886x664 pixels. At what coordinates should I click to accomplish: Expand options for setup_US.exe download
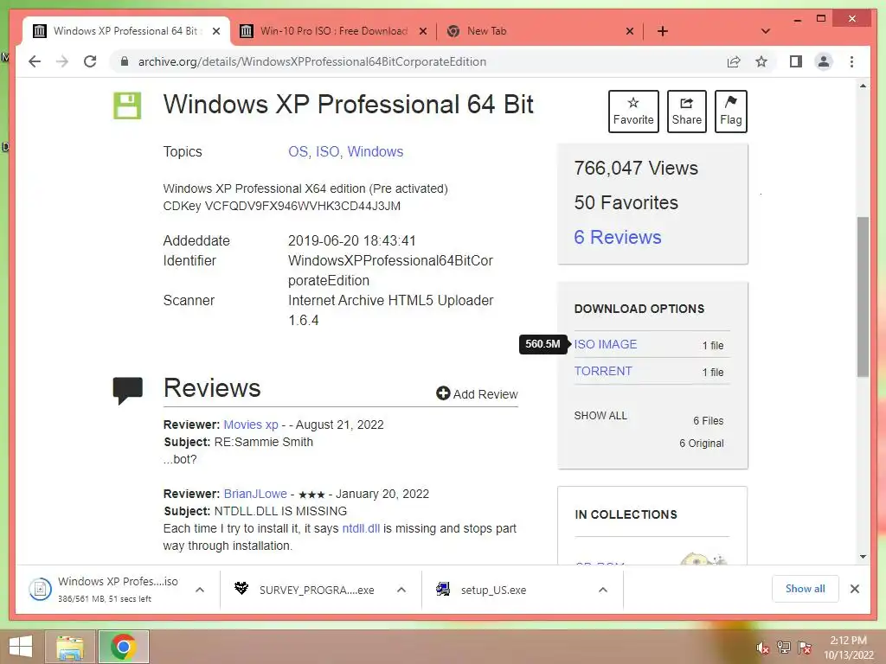603,590
